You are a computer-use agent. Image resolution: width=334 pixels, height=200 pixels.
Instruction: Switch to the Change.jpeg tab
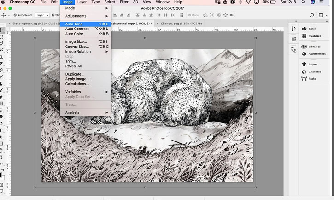(x=181, y=24)
